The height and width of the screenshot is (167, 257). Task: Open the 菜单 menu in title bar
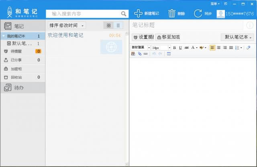pyautogui.click(x=215, y=4)
